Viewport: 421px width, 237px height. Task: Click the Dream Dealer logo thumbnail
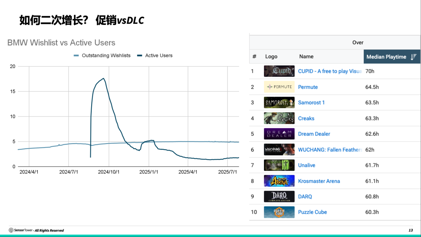[279, 134]
